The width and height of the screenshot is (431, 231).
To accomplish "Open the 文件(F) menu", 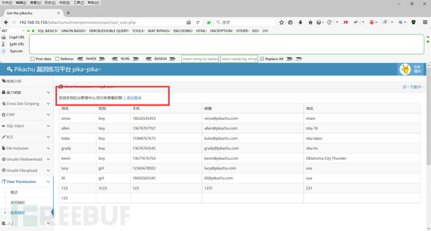I will tap(7, 2).
